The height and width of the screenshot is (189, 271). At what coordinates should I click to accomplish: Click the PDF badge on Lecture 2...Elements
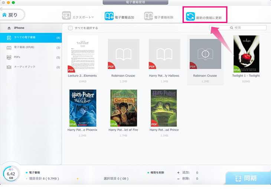(71, 70)
